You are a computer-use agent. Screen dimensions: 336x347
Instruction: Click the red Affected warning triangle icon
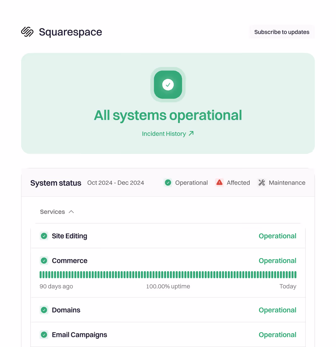tap(219, 183)
